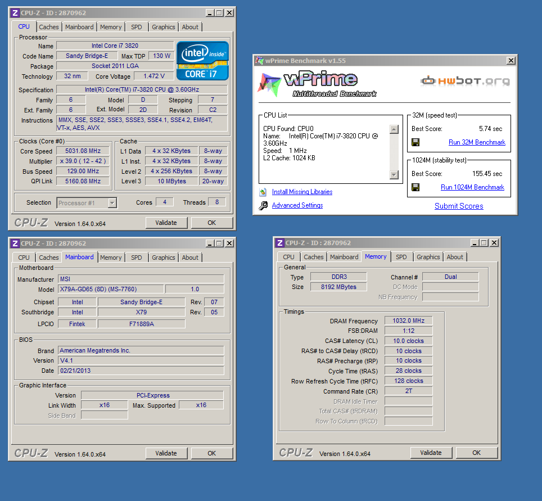Open About tab in top CPU-Z window
Viewport: 542px width, 501px height.
[190, 27]
